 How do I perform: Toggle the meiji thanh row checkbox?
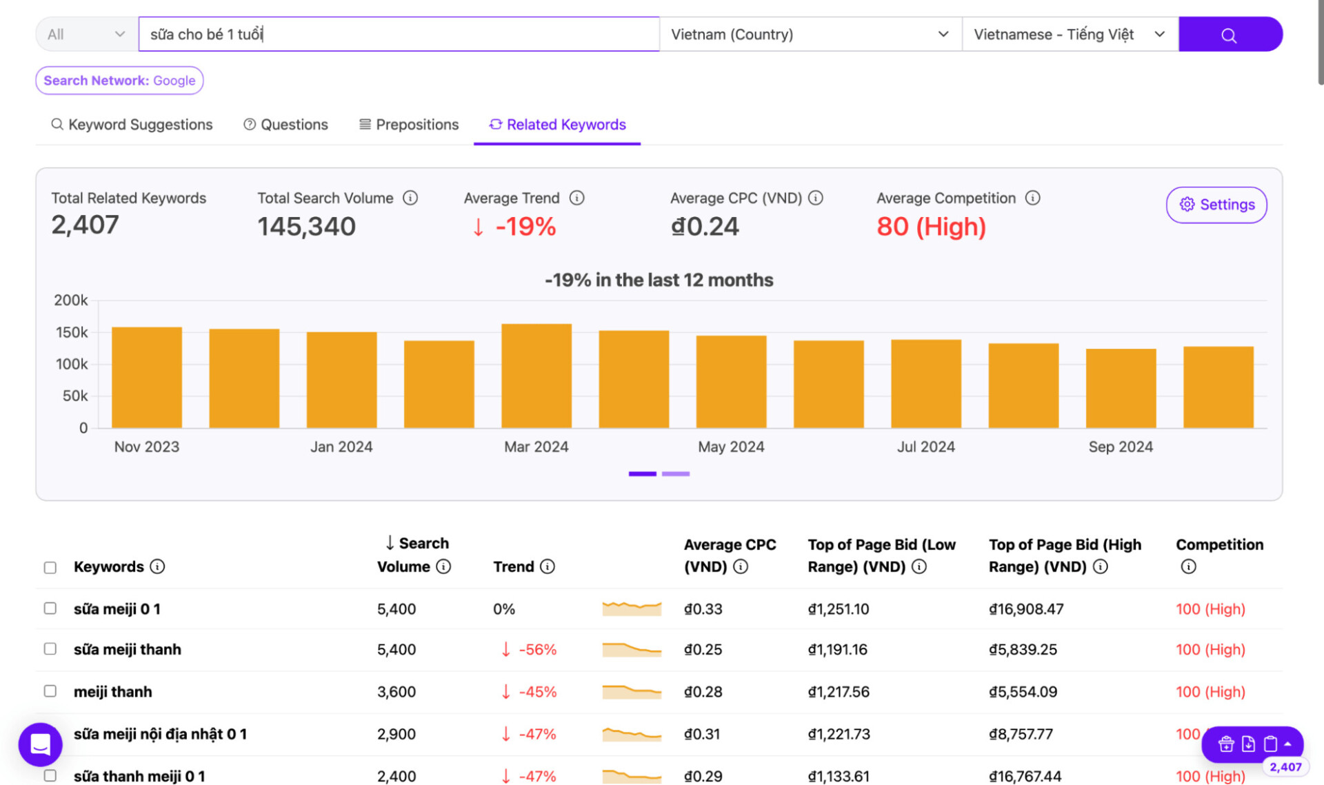[52, 691]
